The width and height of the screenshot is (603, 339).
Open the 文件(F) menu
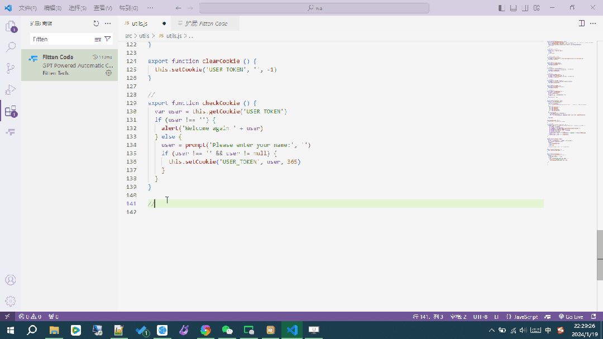(x=28, y=8)
